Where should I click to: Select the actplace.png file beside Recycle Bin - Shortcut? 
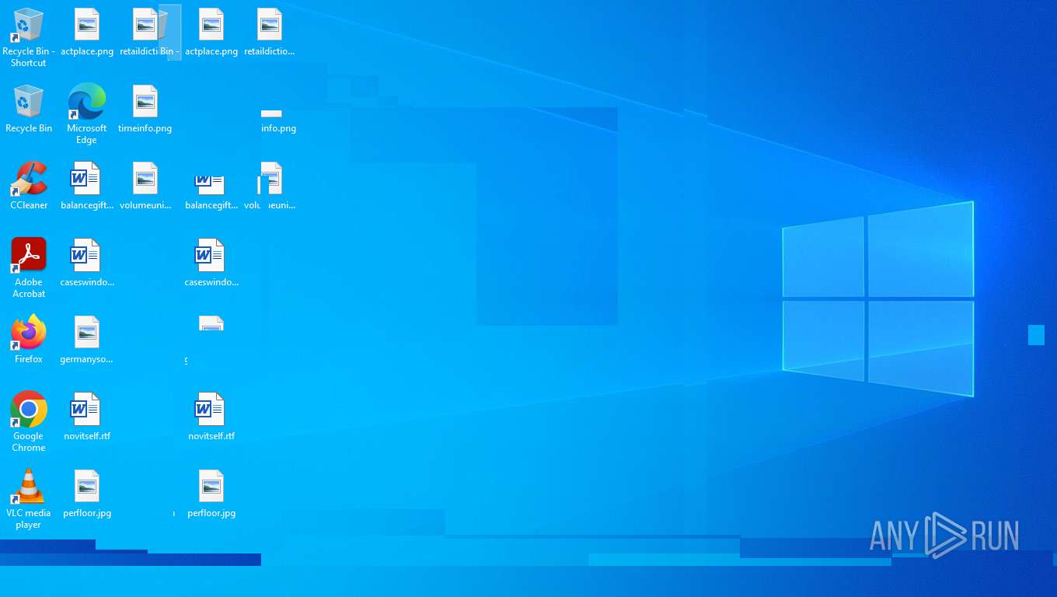[87, 32]
